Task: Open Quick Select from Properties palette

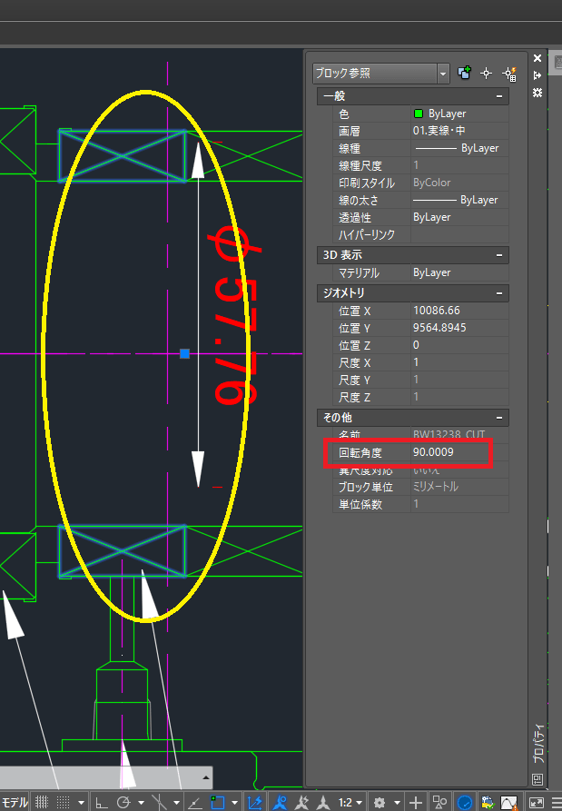Action: coord(509,74)
